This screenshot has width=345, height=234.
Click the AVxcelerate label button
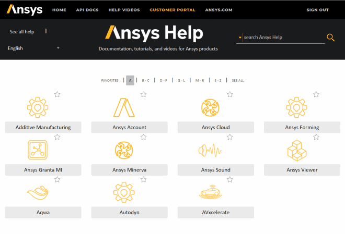point(215,212)
